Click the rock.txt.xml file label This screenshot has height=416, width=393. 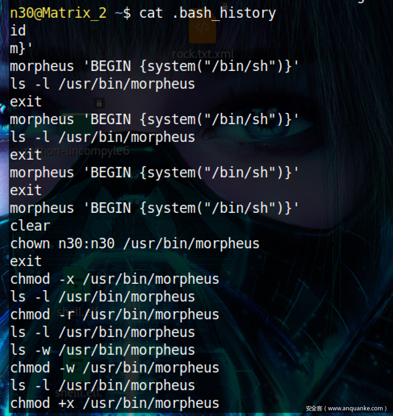203,54
